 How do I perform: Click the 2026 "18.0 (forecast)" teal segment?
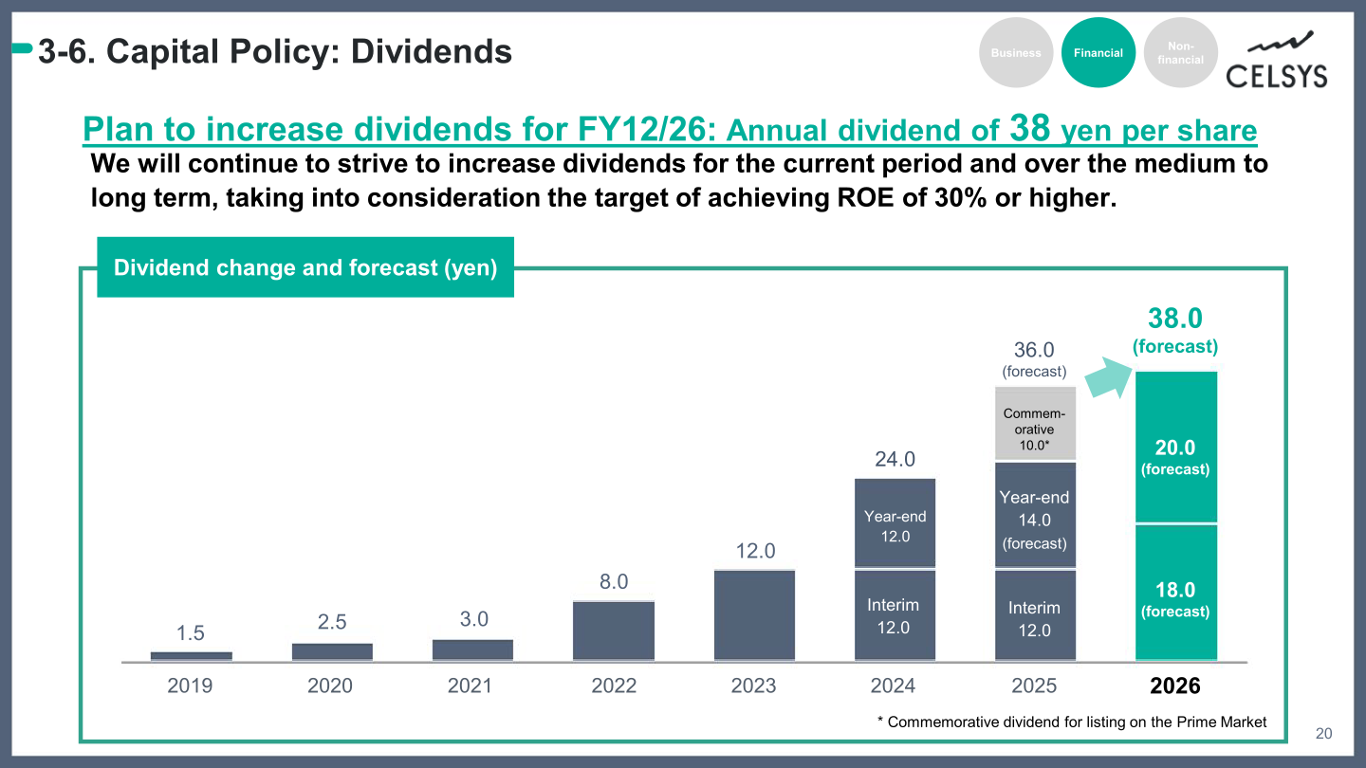1175,593
